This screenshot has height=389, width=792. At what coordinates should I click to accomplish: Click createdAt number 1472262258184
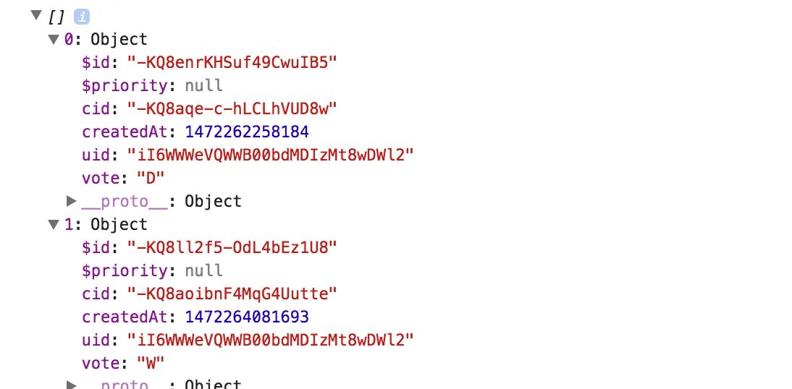pyautogui.click(x=247, y=132)
